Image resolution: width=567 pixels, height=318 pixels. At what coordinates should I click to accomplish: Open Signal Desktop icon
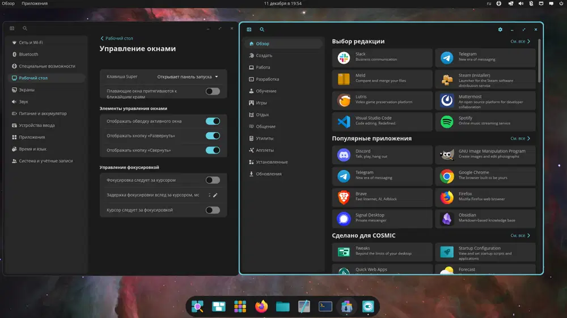point(344,219)
